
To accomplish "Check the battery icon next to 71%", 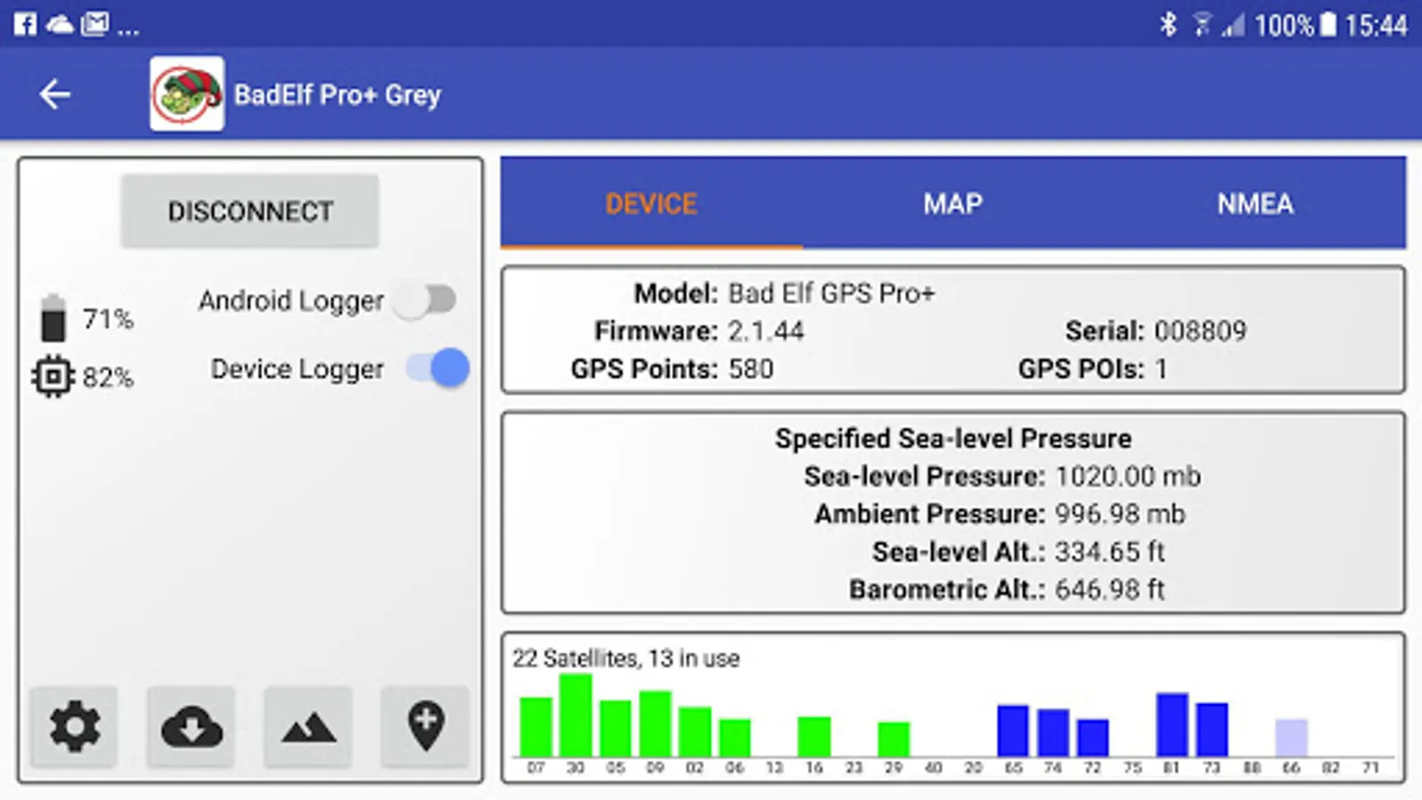I will [53, 317].
